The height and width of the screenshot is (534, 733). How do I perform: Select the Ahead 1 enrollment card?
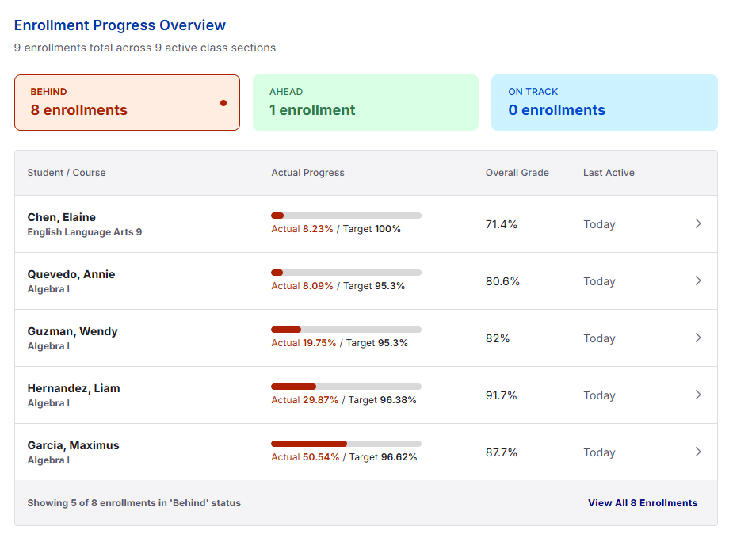[x=365, y=102]
